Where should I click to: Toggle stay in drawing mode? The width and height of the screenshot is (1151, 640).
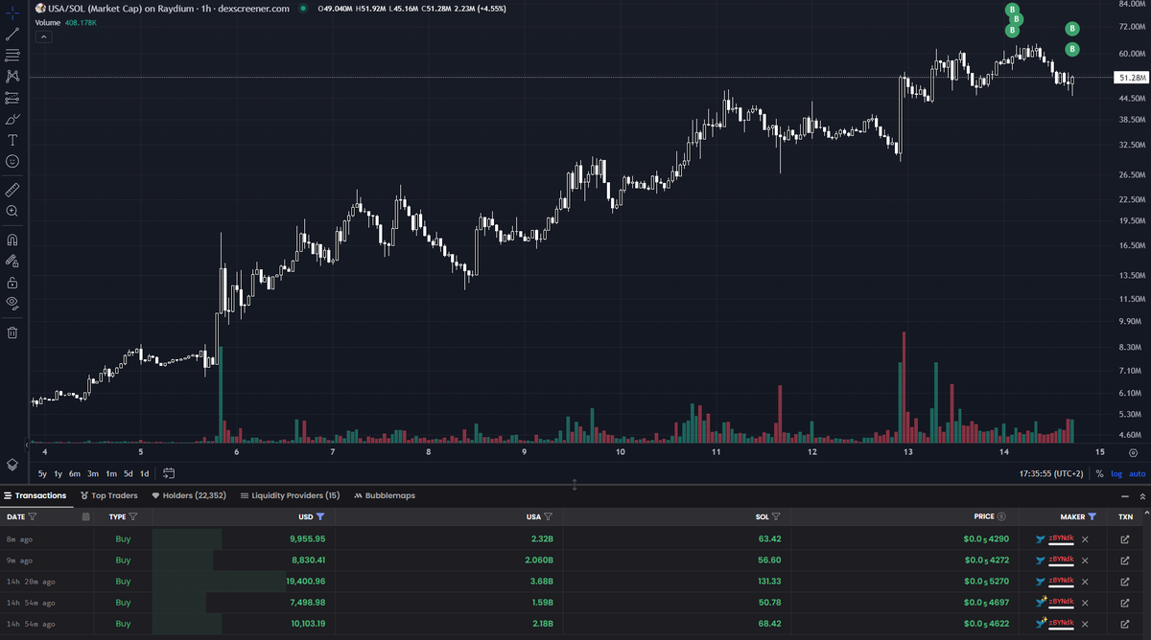point(12,261)
